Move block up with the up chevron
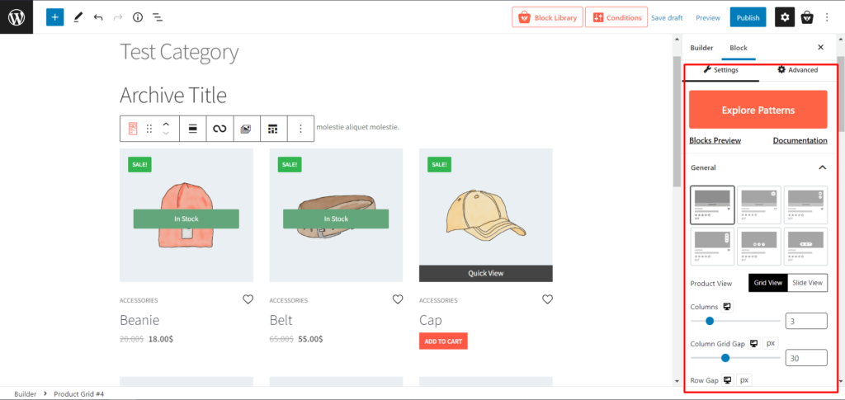 click(166, 124)
